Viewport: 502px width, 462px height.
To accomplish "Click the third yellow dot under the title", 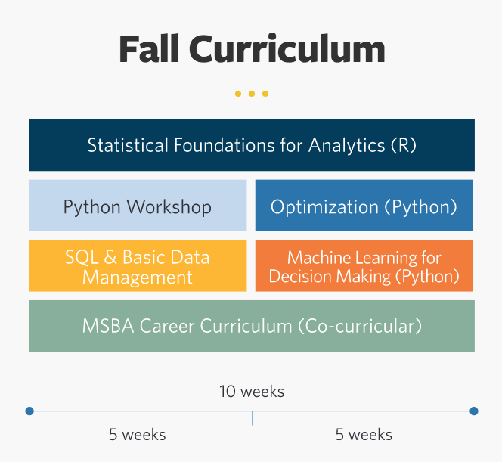I will (x=265, y=94).
